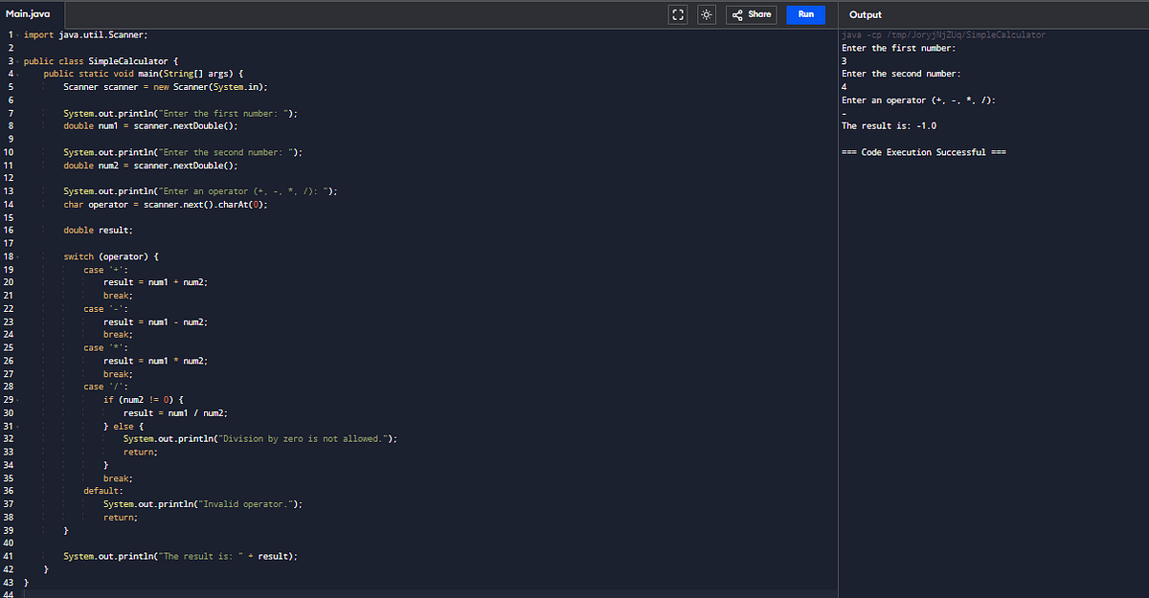Switch theme using the sun icon
1149x598 pixels.
706,14
